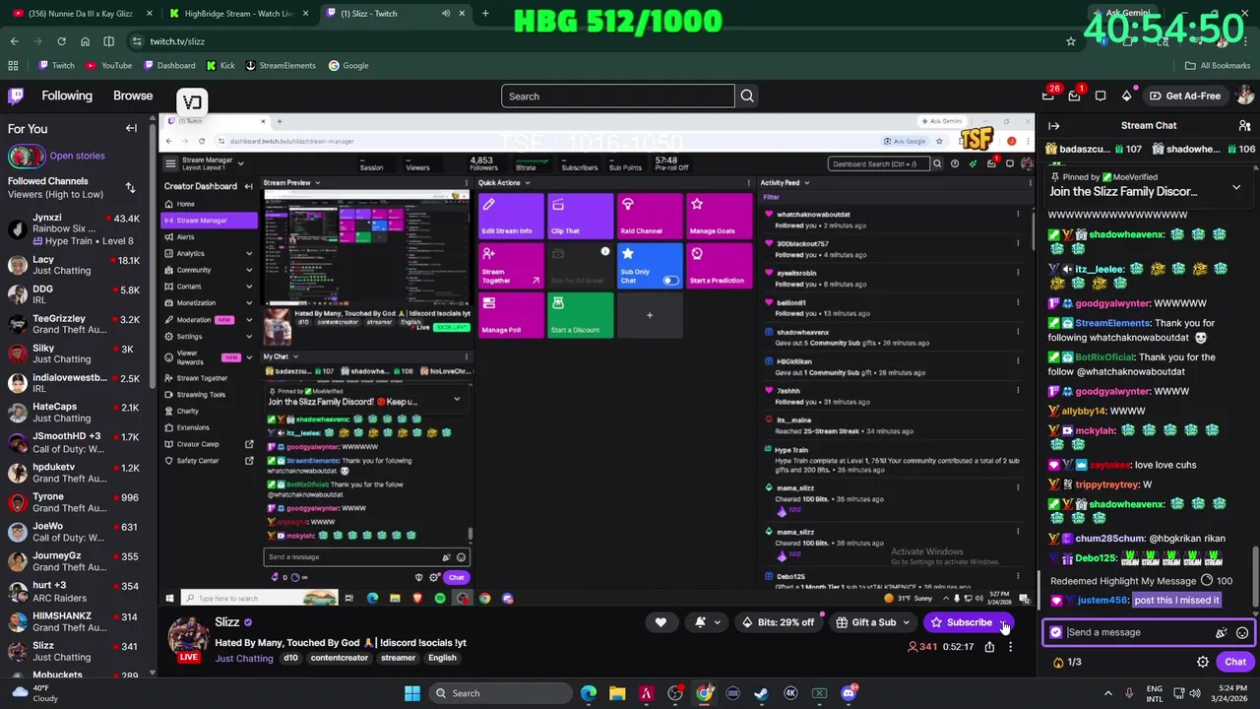
Task: Open the Just Chatting category link
Action: tap(244, 658)
